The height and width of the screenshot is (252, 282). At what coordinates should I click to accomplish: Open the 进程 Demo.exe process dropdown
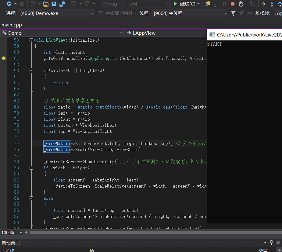(x=92, y=13)
